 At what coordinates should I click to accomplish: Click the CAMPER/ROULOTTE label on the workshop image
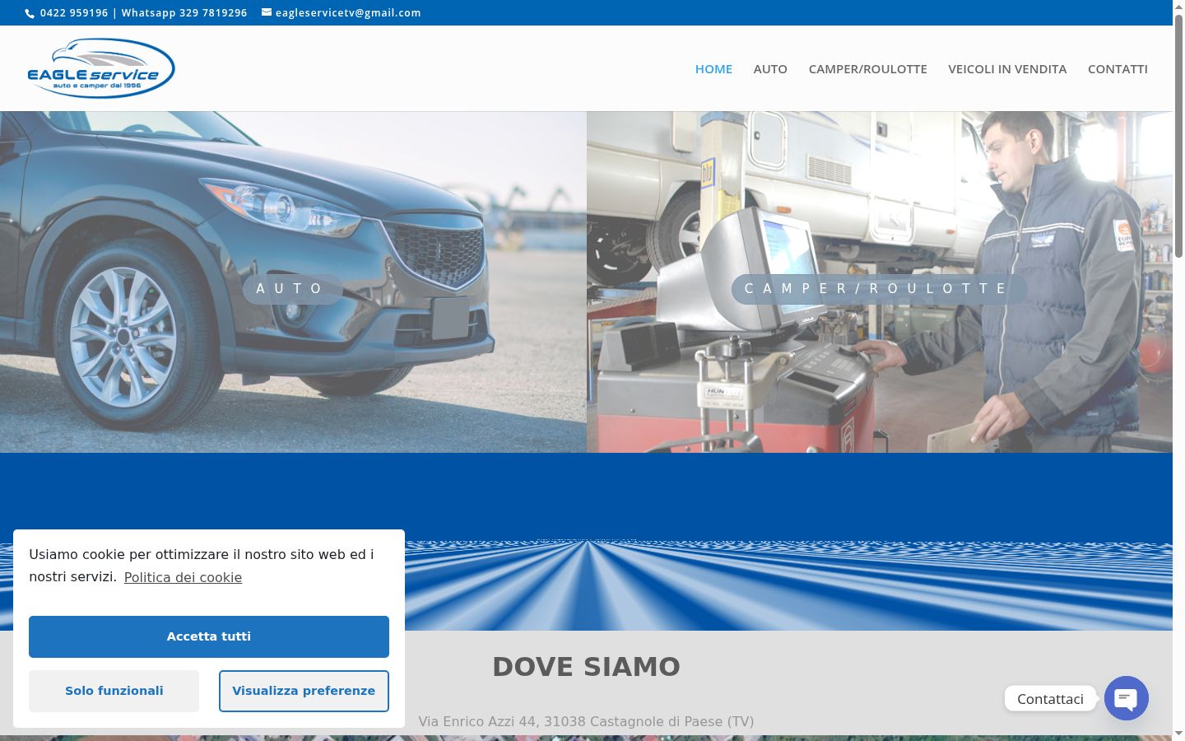tap(879, 289)
